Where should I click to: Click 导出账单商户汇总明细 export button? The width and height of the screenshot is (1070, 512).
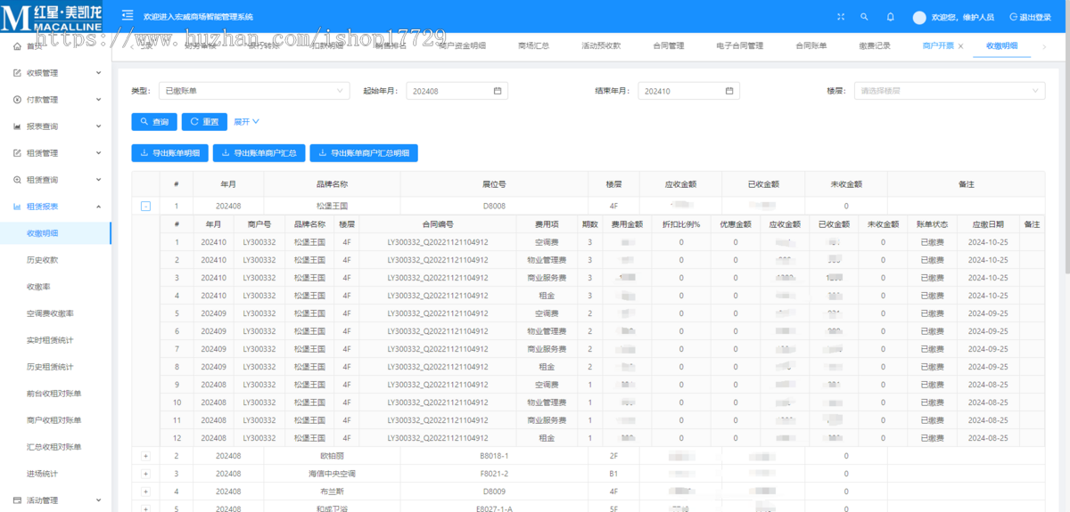tap(364, 153)
